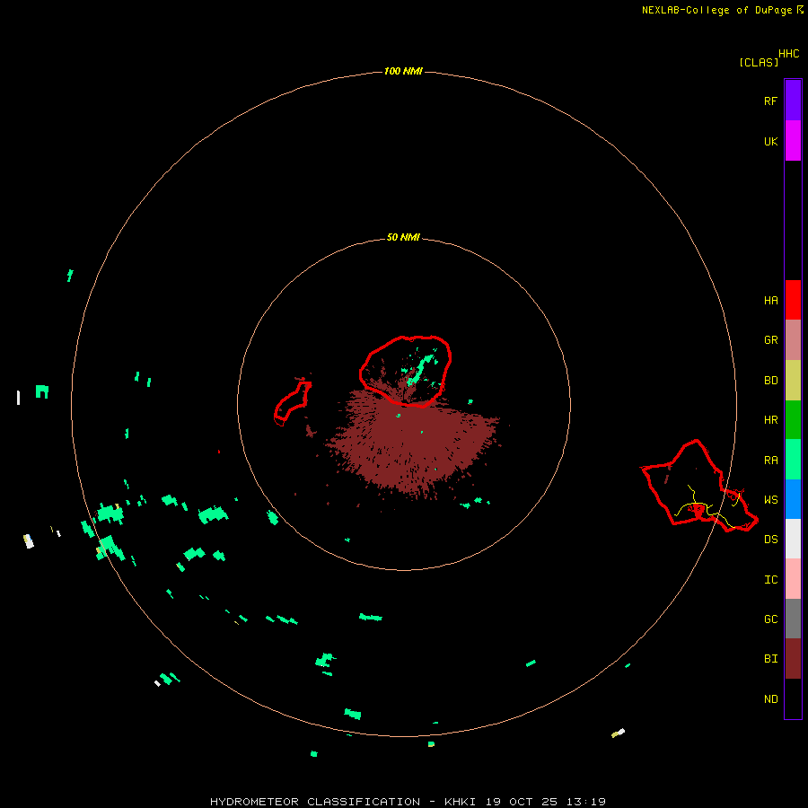Click the 50 NMI range ring label
This screenshot has width=808, height=808.
(403, 238)
